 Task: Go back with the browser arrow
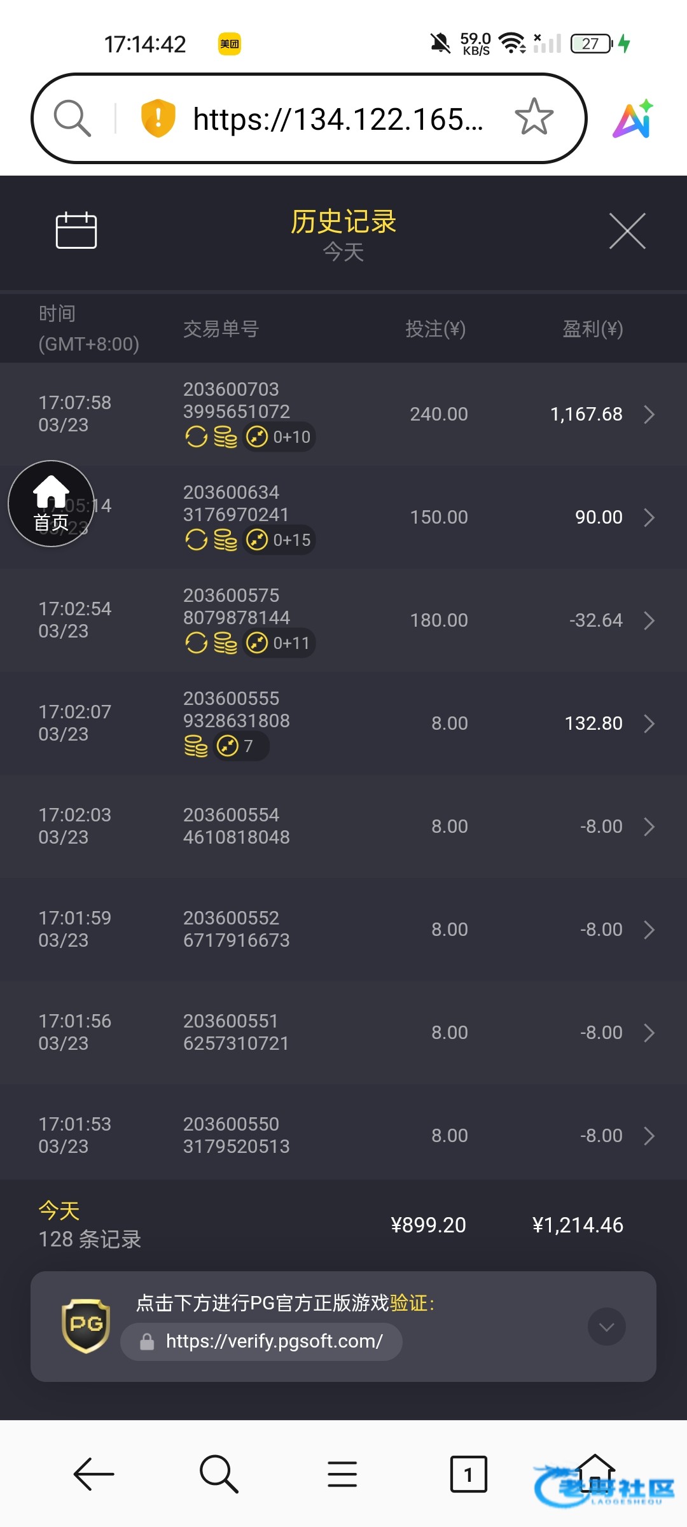(94, 1474)
